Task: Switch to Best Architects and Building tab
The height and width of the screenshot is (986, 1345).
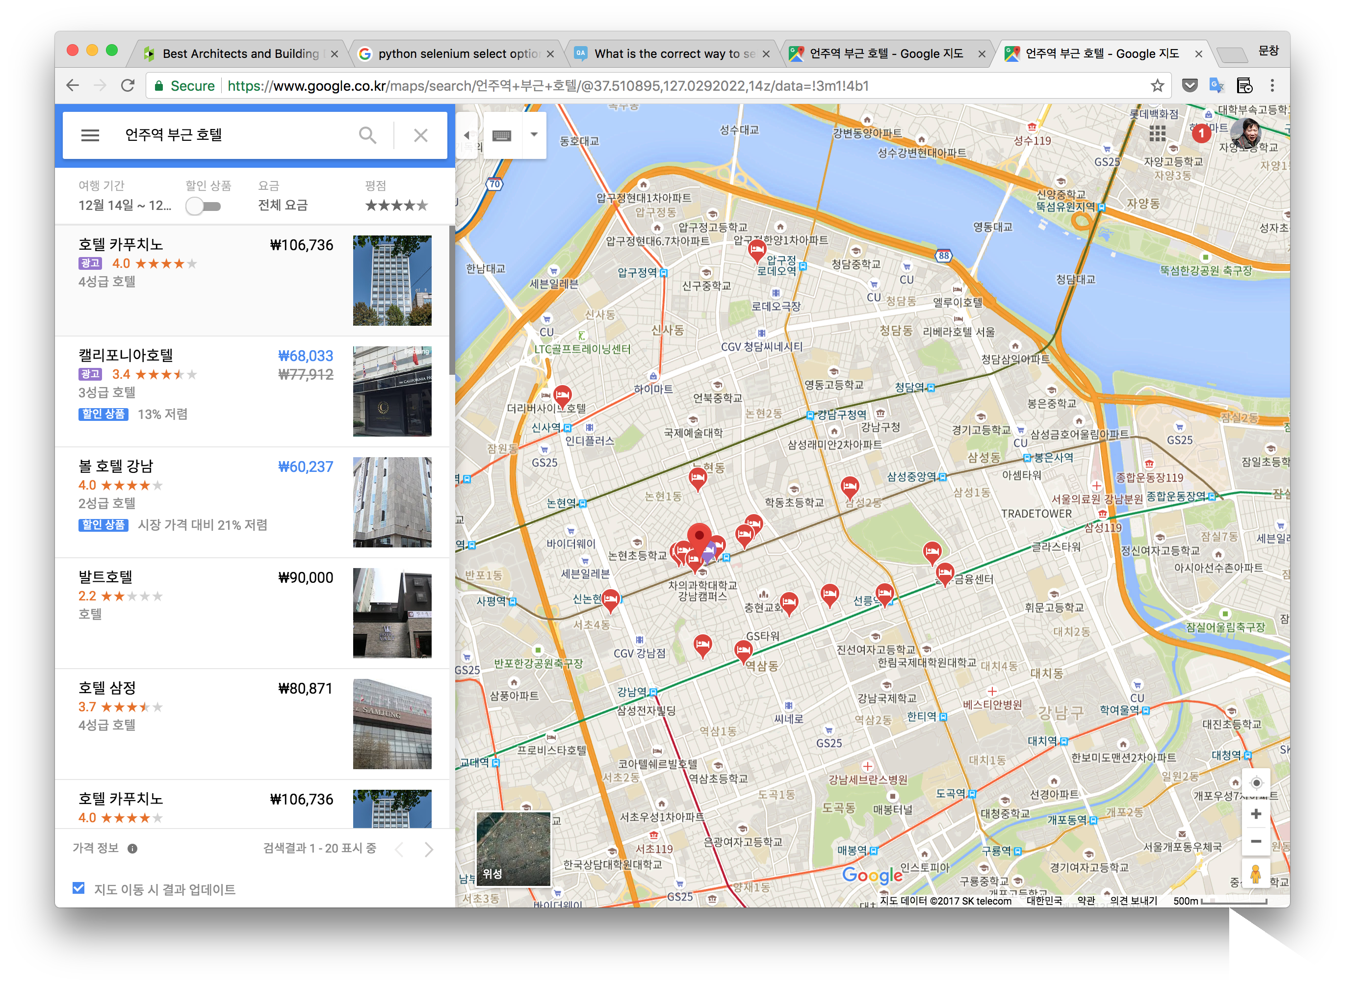Action: tap(240, 54)
